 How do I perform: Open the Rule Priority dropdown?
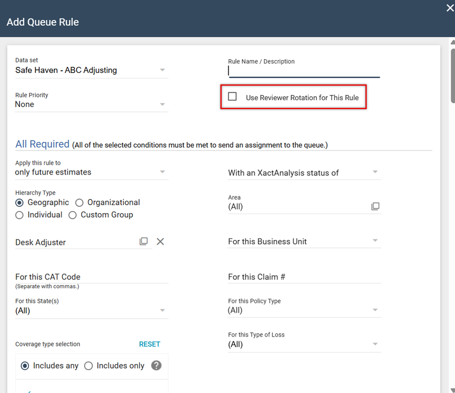(162, 104)
